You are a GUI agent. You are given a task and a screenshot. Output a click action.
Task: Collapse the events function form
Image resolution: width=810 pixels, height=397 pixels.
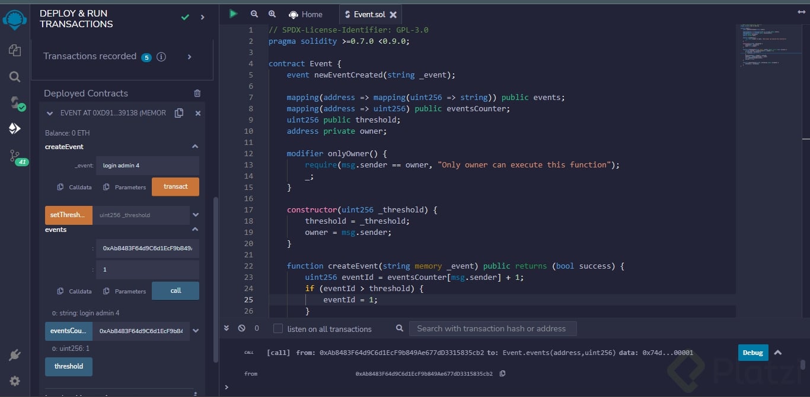point(194,230)
